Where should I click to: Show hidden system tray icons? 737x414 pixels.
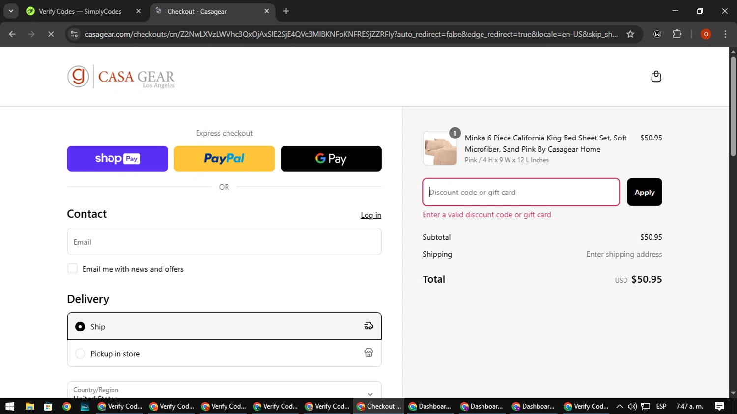click(x=620, y=406)
